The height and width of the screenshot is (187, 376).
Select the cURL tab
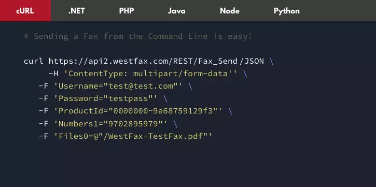pos(25,11)
